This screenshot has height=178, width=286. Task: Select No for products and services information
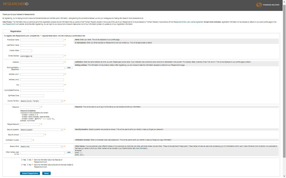point(28,165)
